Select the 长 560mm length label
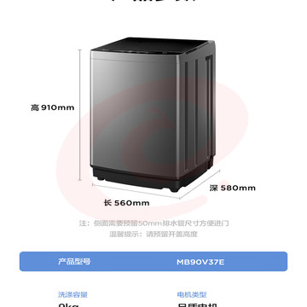The width and height of the screenshot is (307, 307). [x=126, y=203]
